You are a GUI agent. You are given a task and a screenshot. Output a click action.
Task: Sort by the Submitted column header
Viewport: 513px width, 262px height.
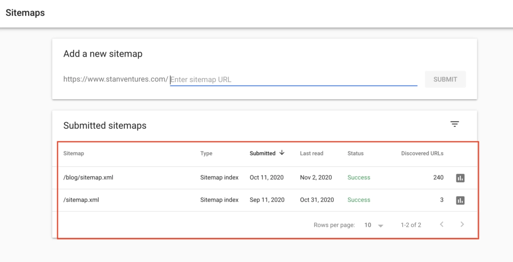click(263, 153)
